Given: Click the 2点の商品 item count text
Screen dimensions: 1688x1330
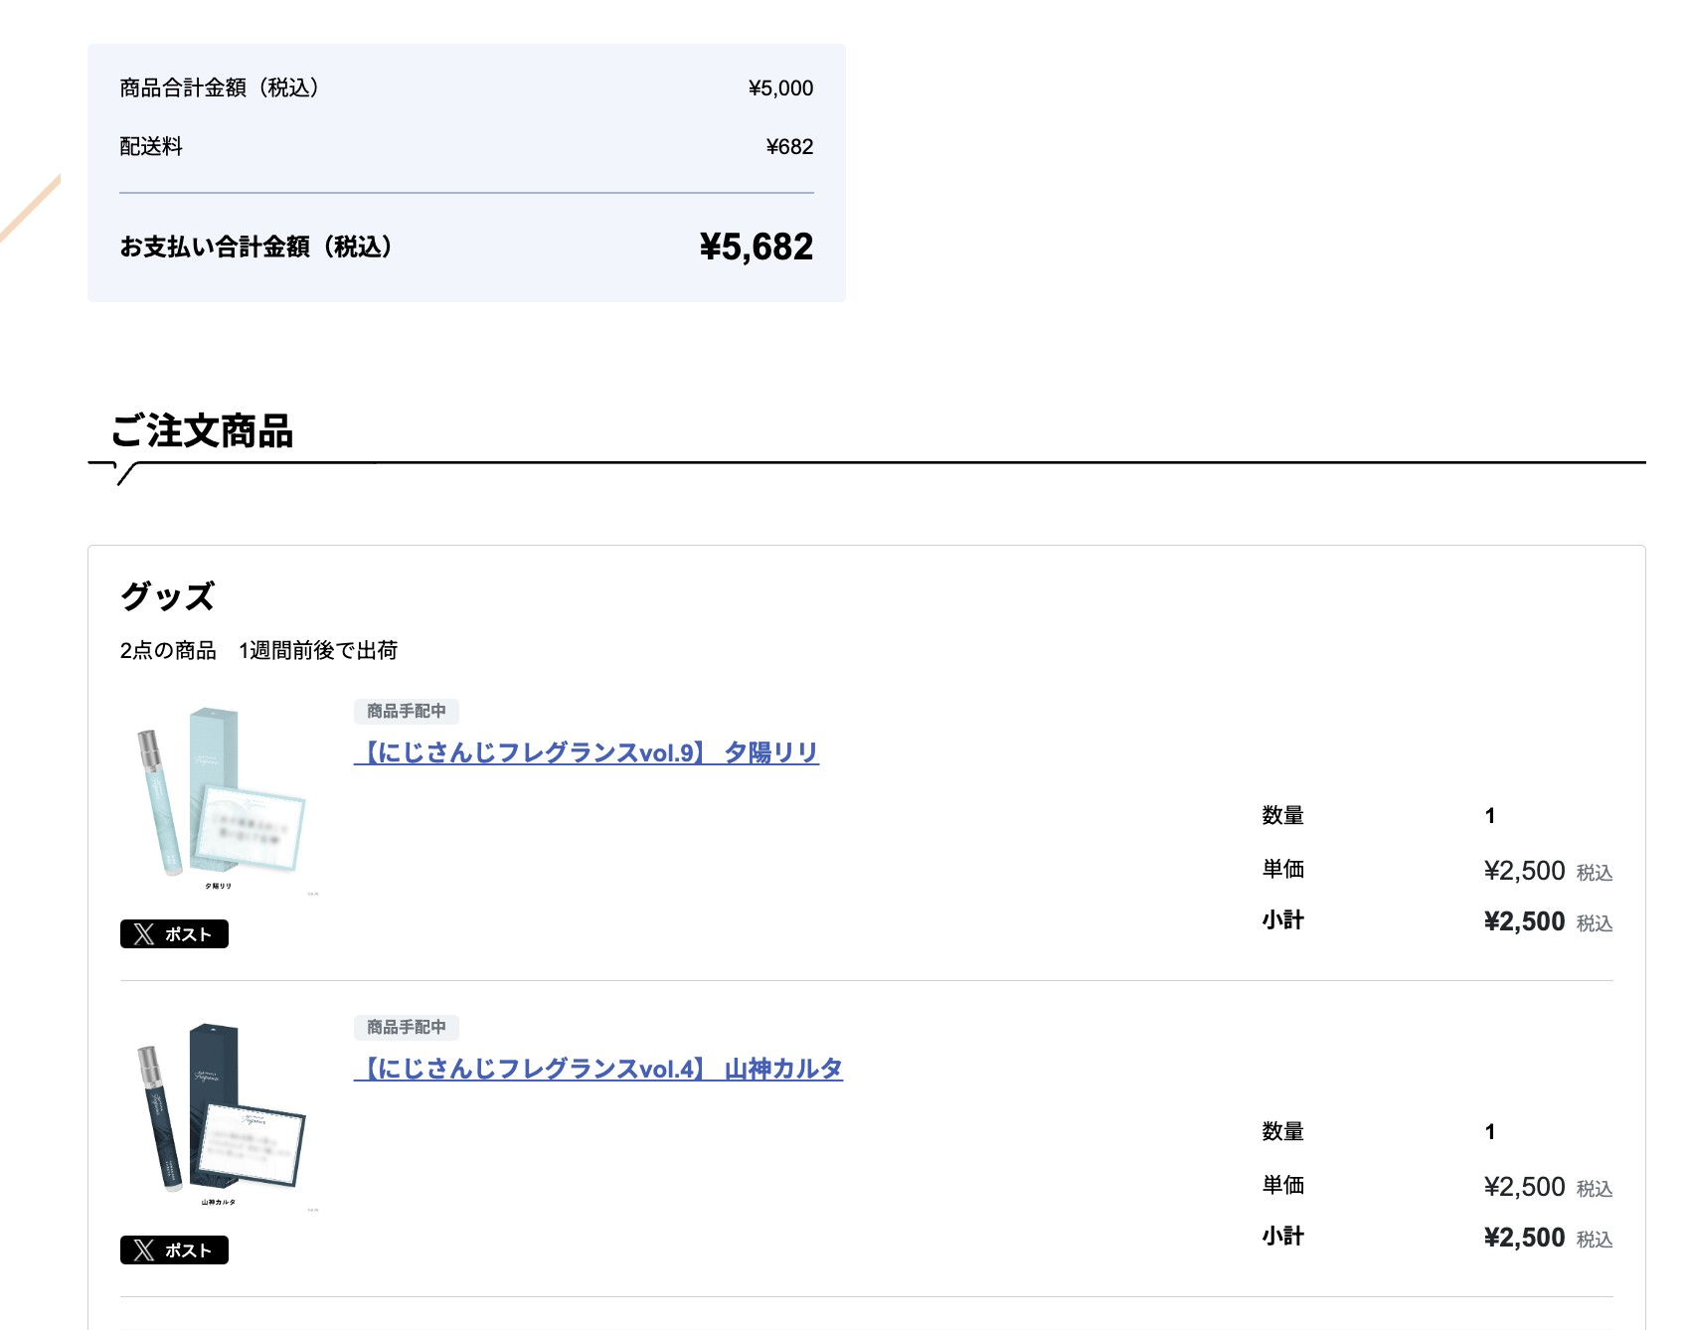Looking at the screenshot, I should 168,650.
